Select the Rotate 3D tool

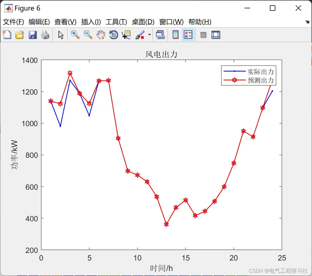click(x=114, y=35)
